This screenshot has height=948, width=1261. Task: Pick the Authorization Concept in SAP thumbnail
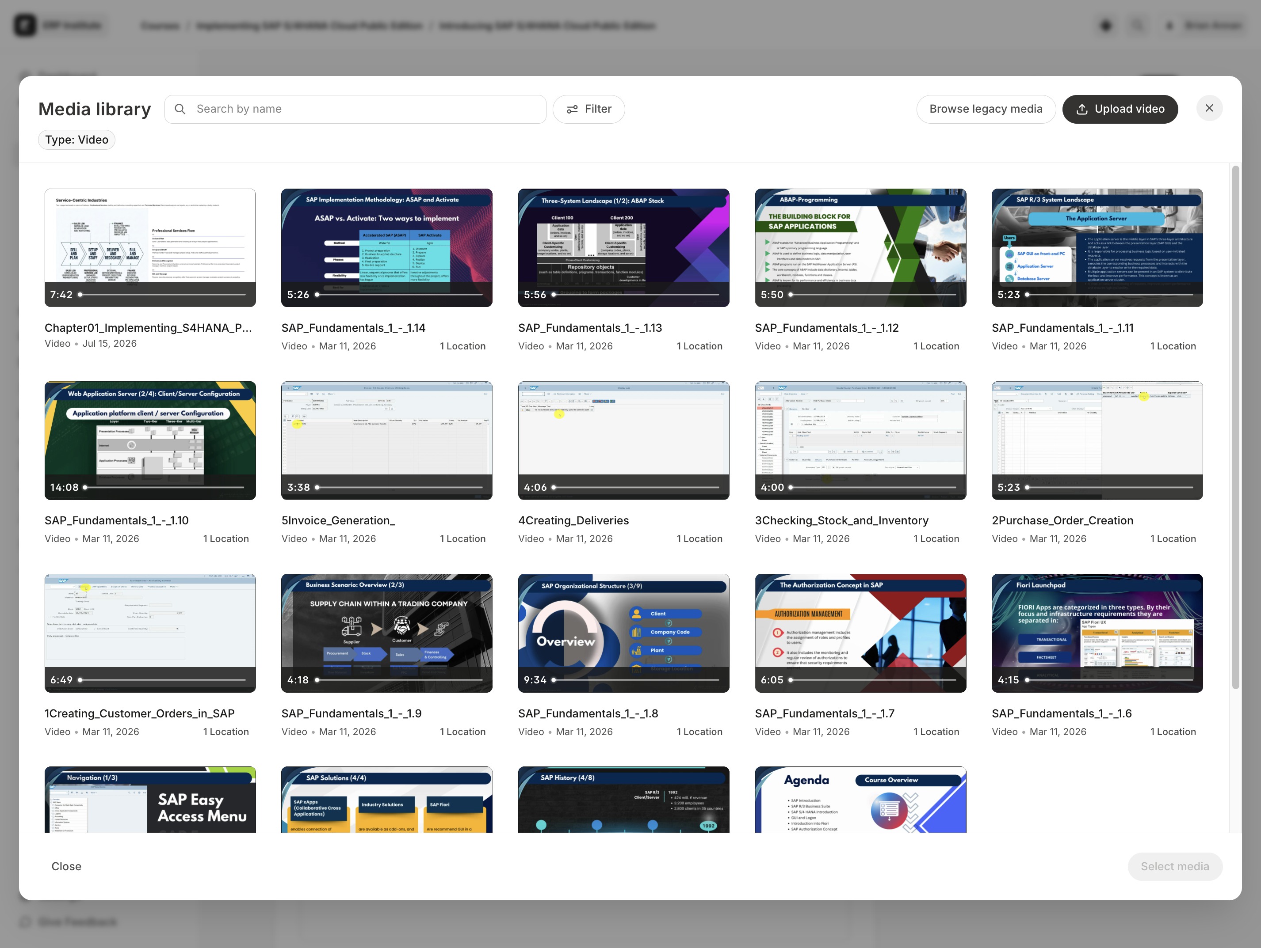coord(860,633)
